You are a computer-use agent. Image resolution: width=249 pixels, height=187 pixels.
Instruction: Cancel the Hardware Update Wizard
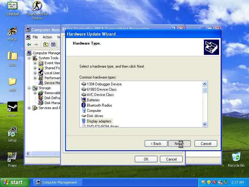click(206, 144)
